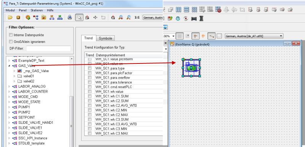The height and width of the screenshot is (147, 305).
Task: Click the grid layout icon
Action: tap(194, 9)
